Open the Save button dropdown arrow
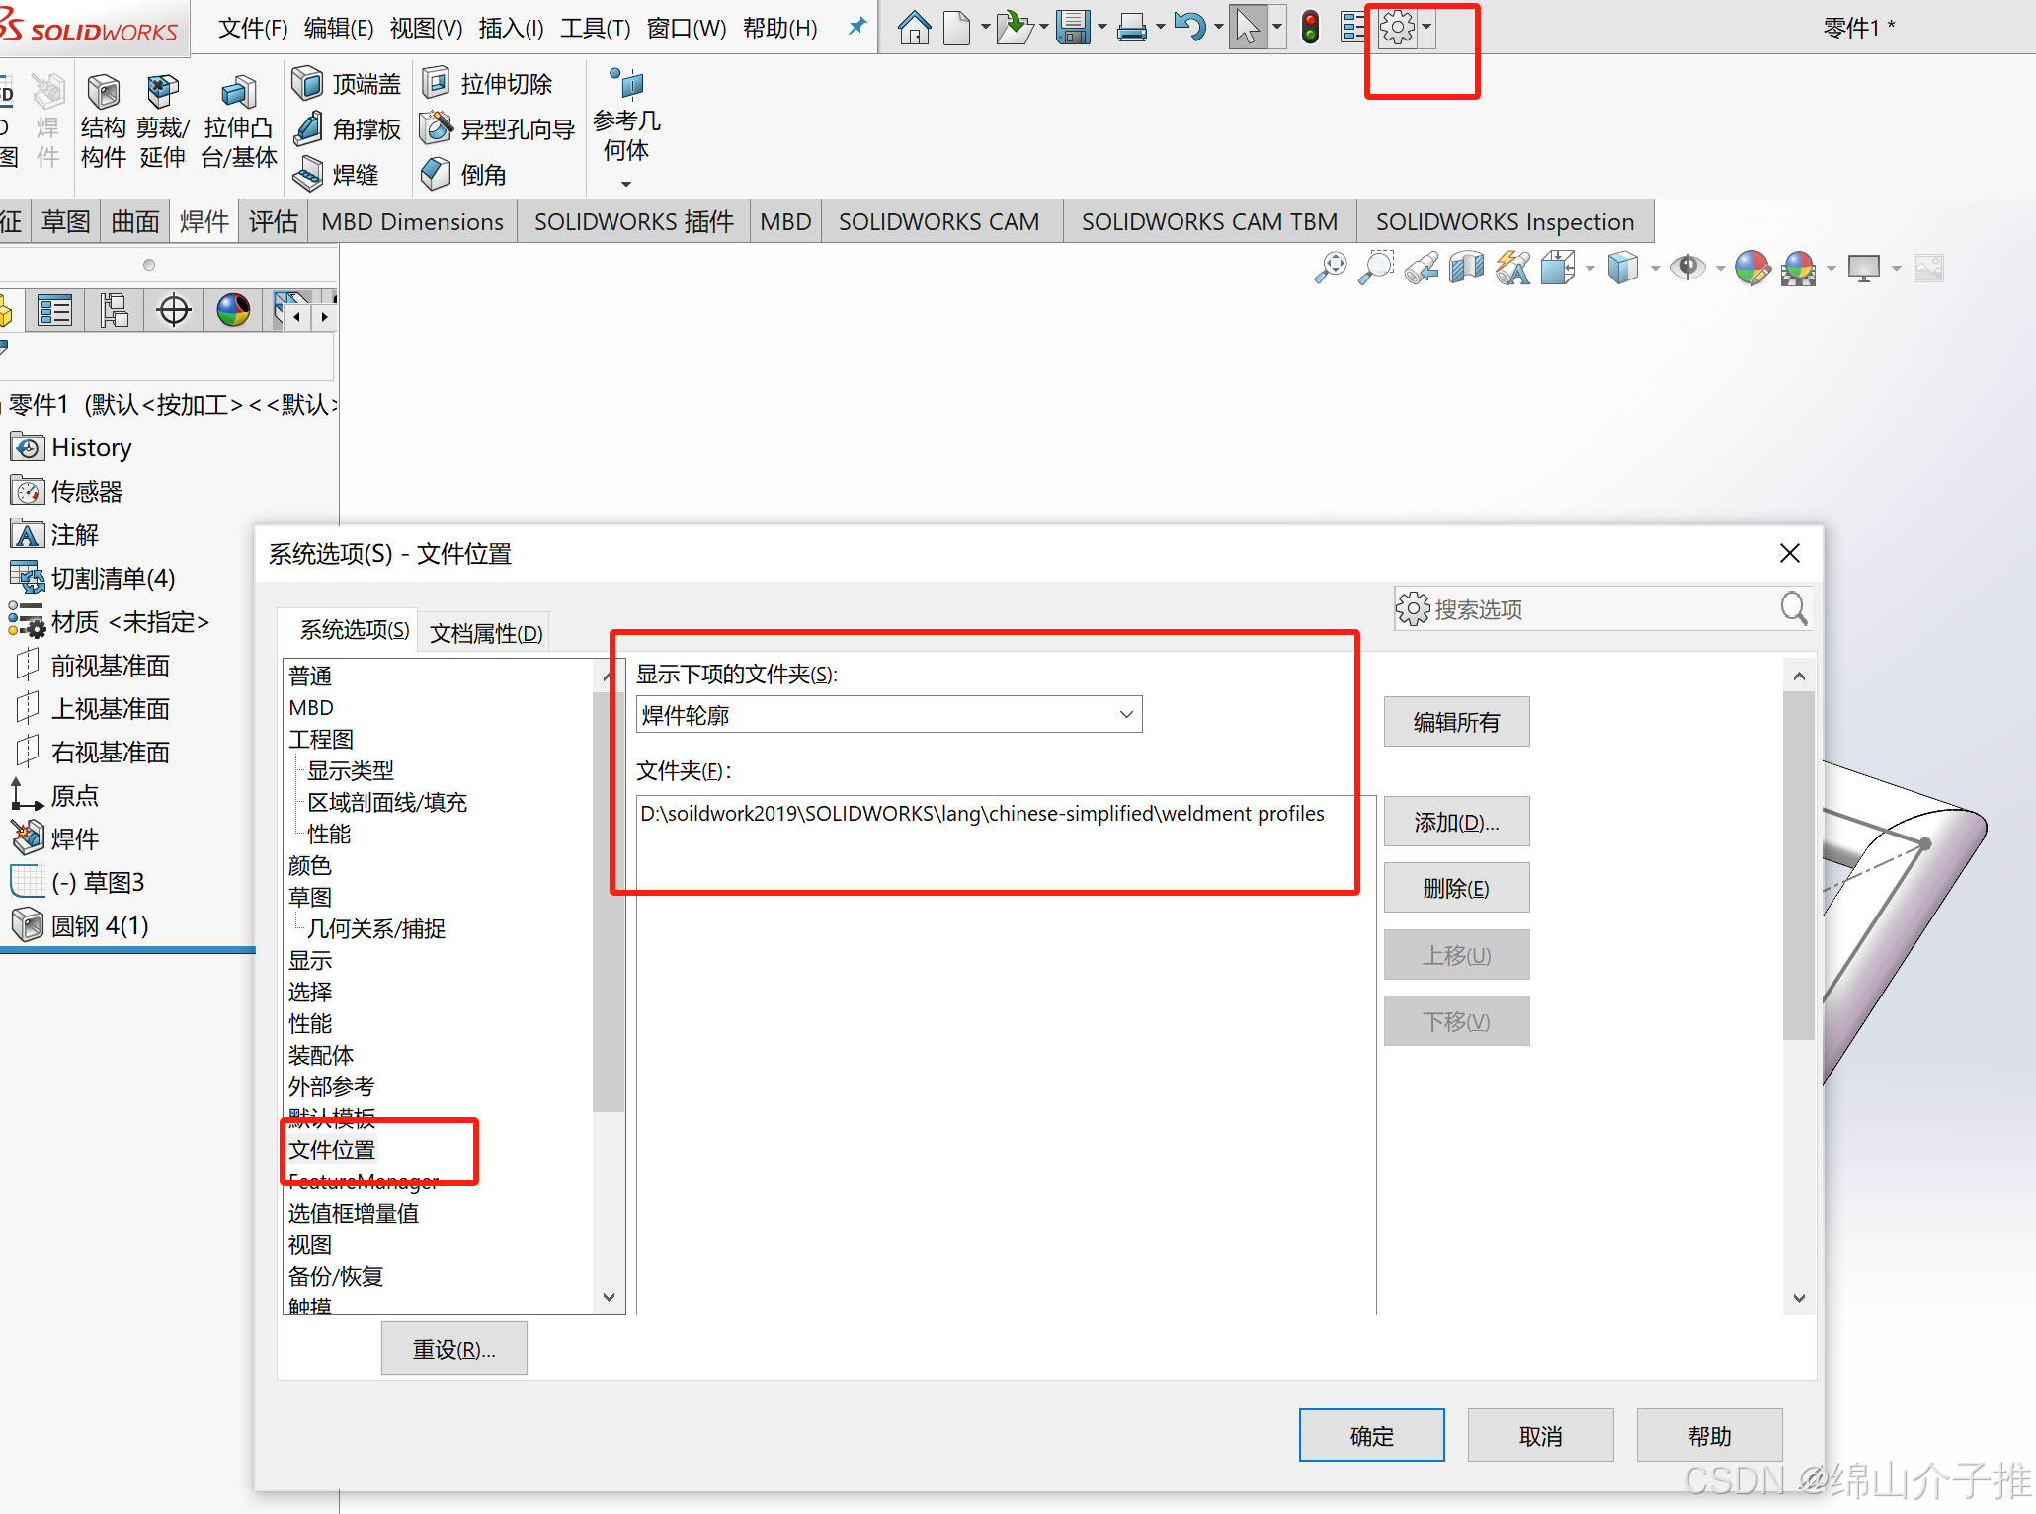 pyautogui.click(x=1102, y=27)
